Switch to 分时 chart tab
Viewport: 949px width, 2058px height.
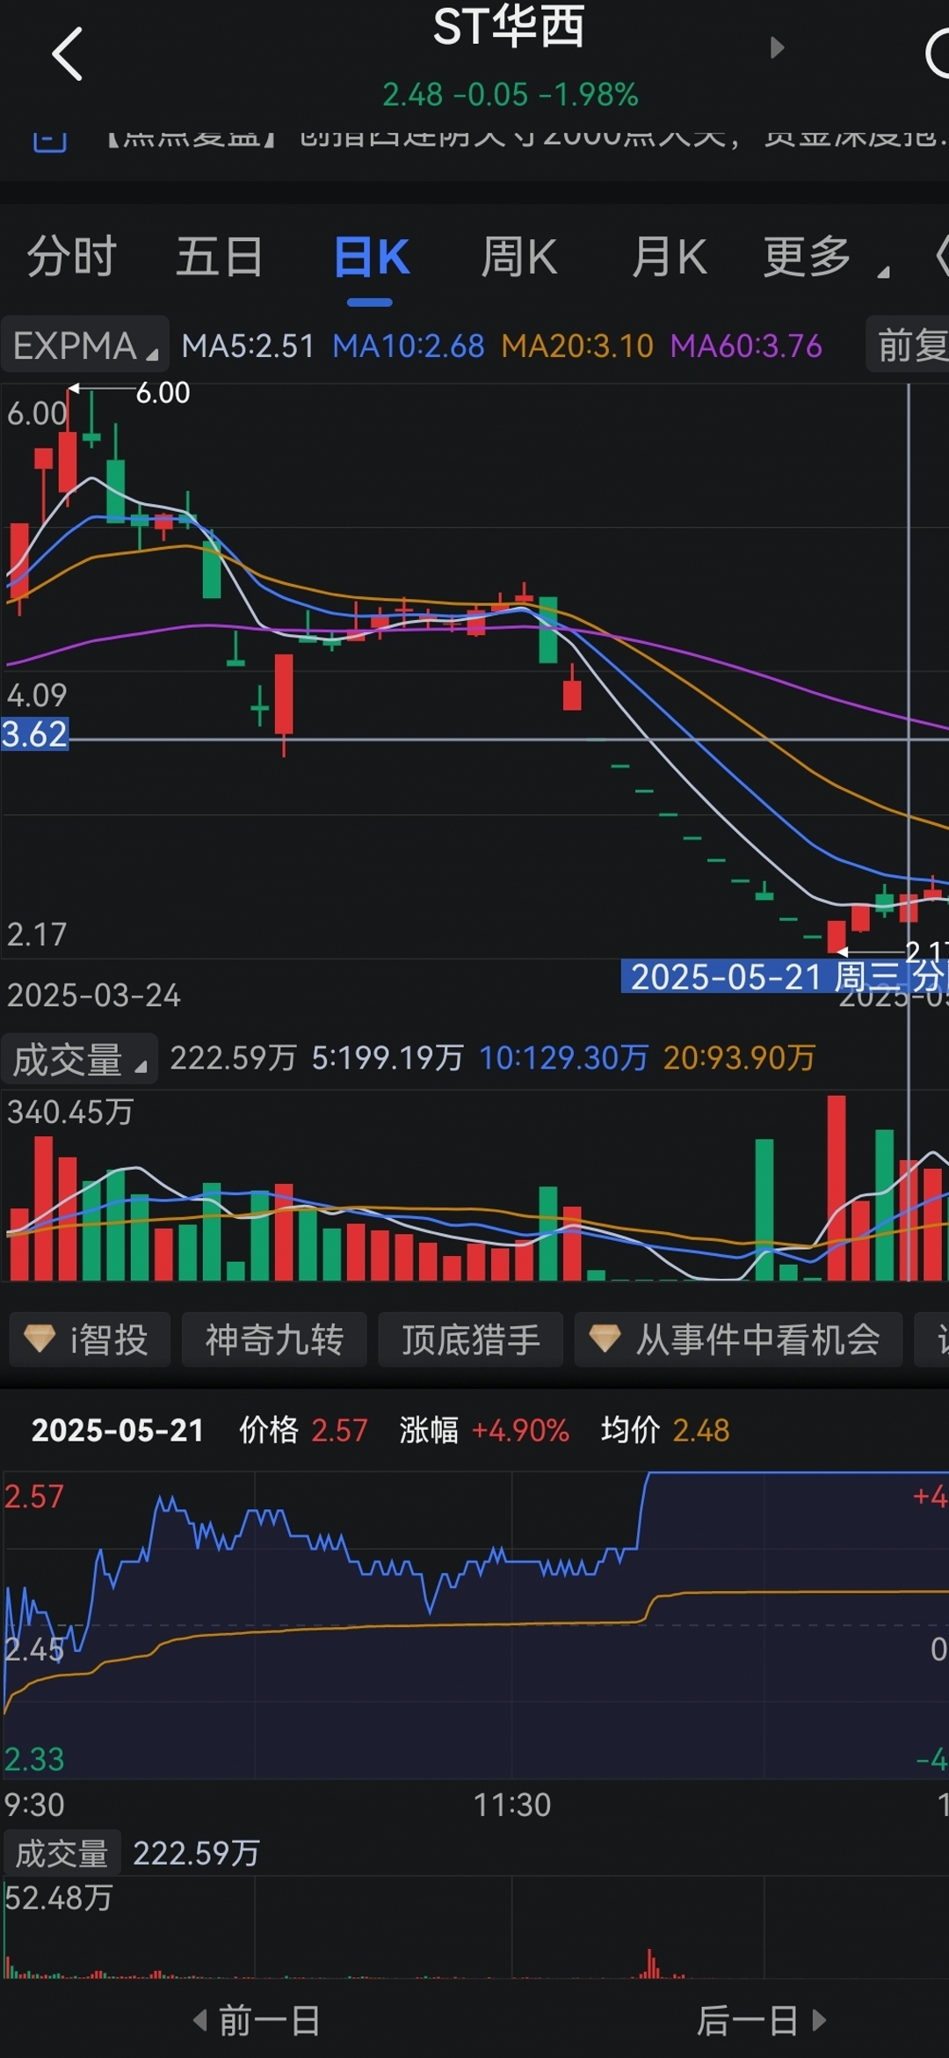pos(71,257)
